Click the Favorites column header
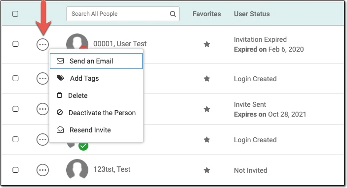 tap(207, 14)
